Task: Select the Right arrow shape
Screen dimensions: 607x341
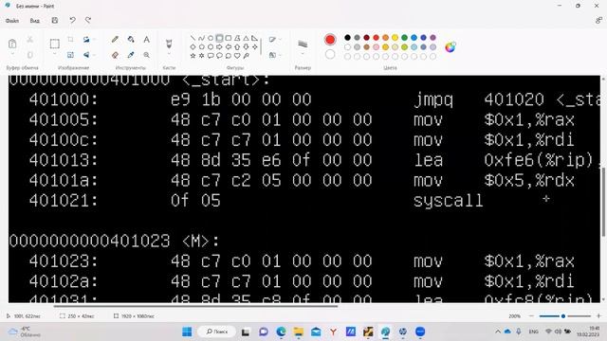Action: tap(219, 46)
